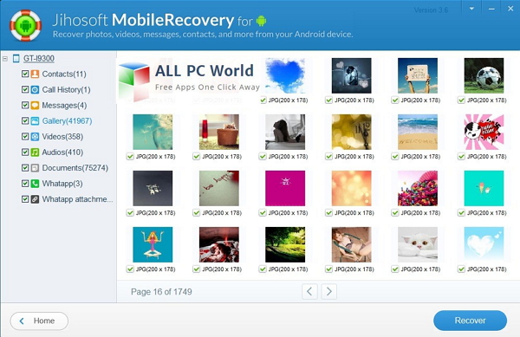Open the dandelion teal thumbnail
520x337 pixels.
pyautogui.click(x=153, y=132)
